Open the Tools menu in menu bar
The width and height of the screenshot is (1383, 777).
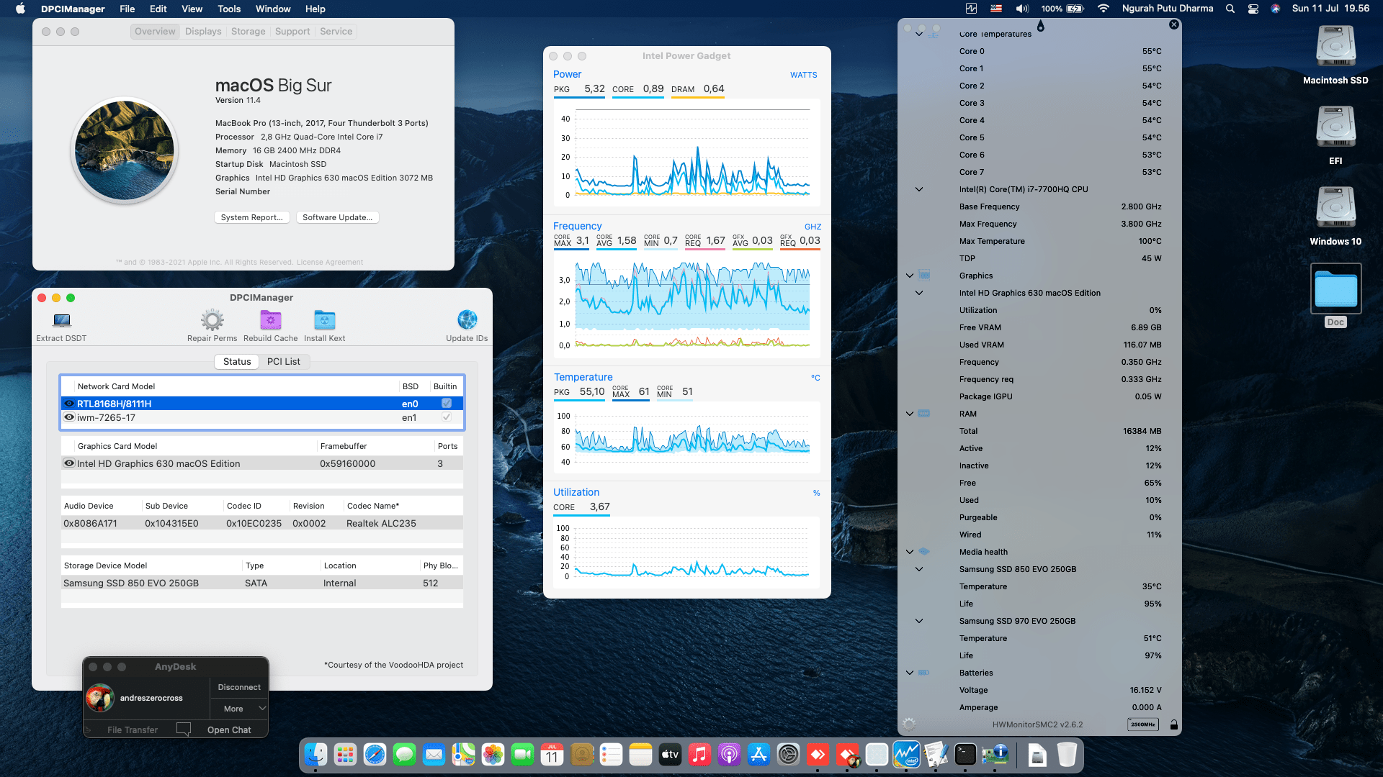(x=229, y=9)
